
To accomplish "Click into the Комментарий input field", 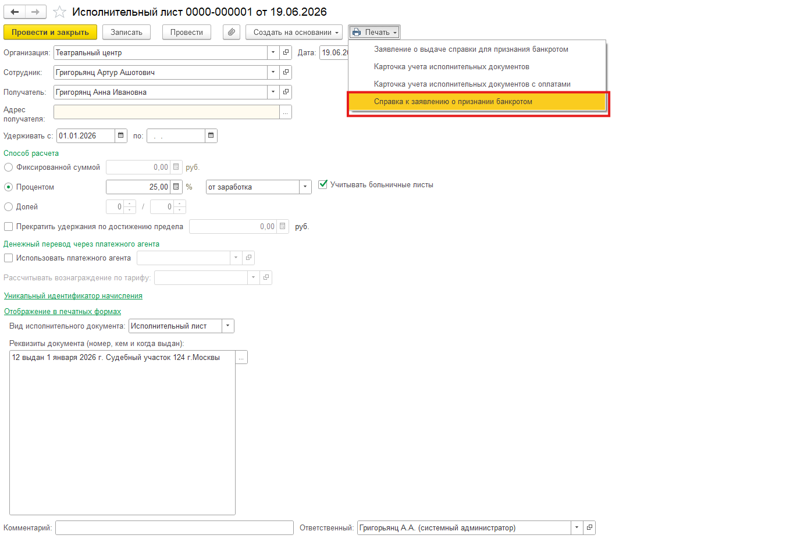I will (175, 527).
